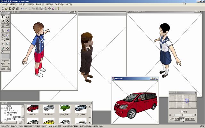The width and height of the screenshot is (205, 128).
Task: Collapse the 小物・情景 tree node
Action: (2, 108)
